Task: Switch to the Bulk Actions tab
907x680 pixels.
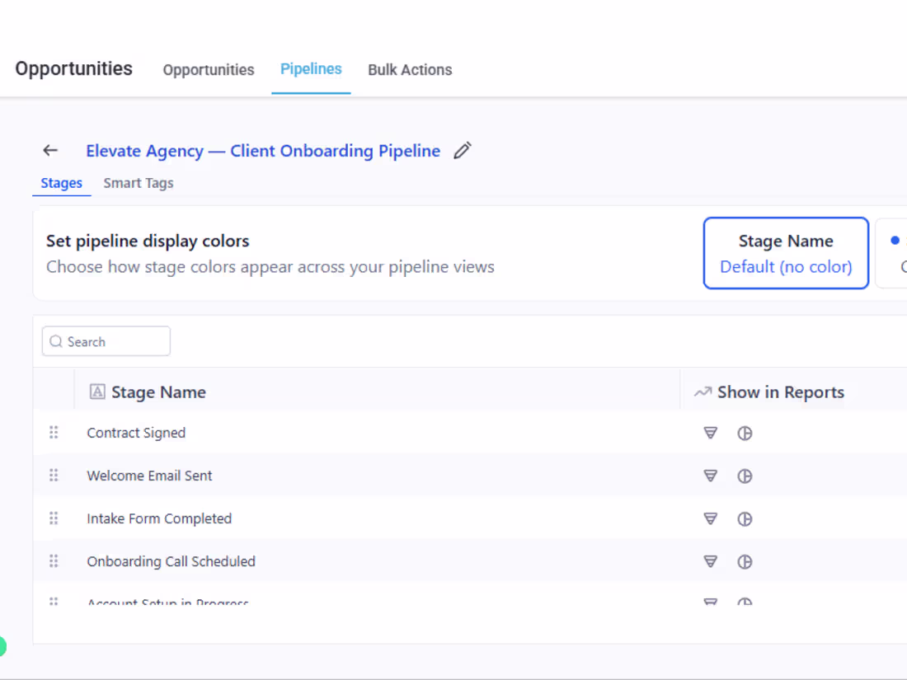Action: [410, 69]
